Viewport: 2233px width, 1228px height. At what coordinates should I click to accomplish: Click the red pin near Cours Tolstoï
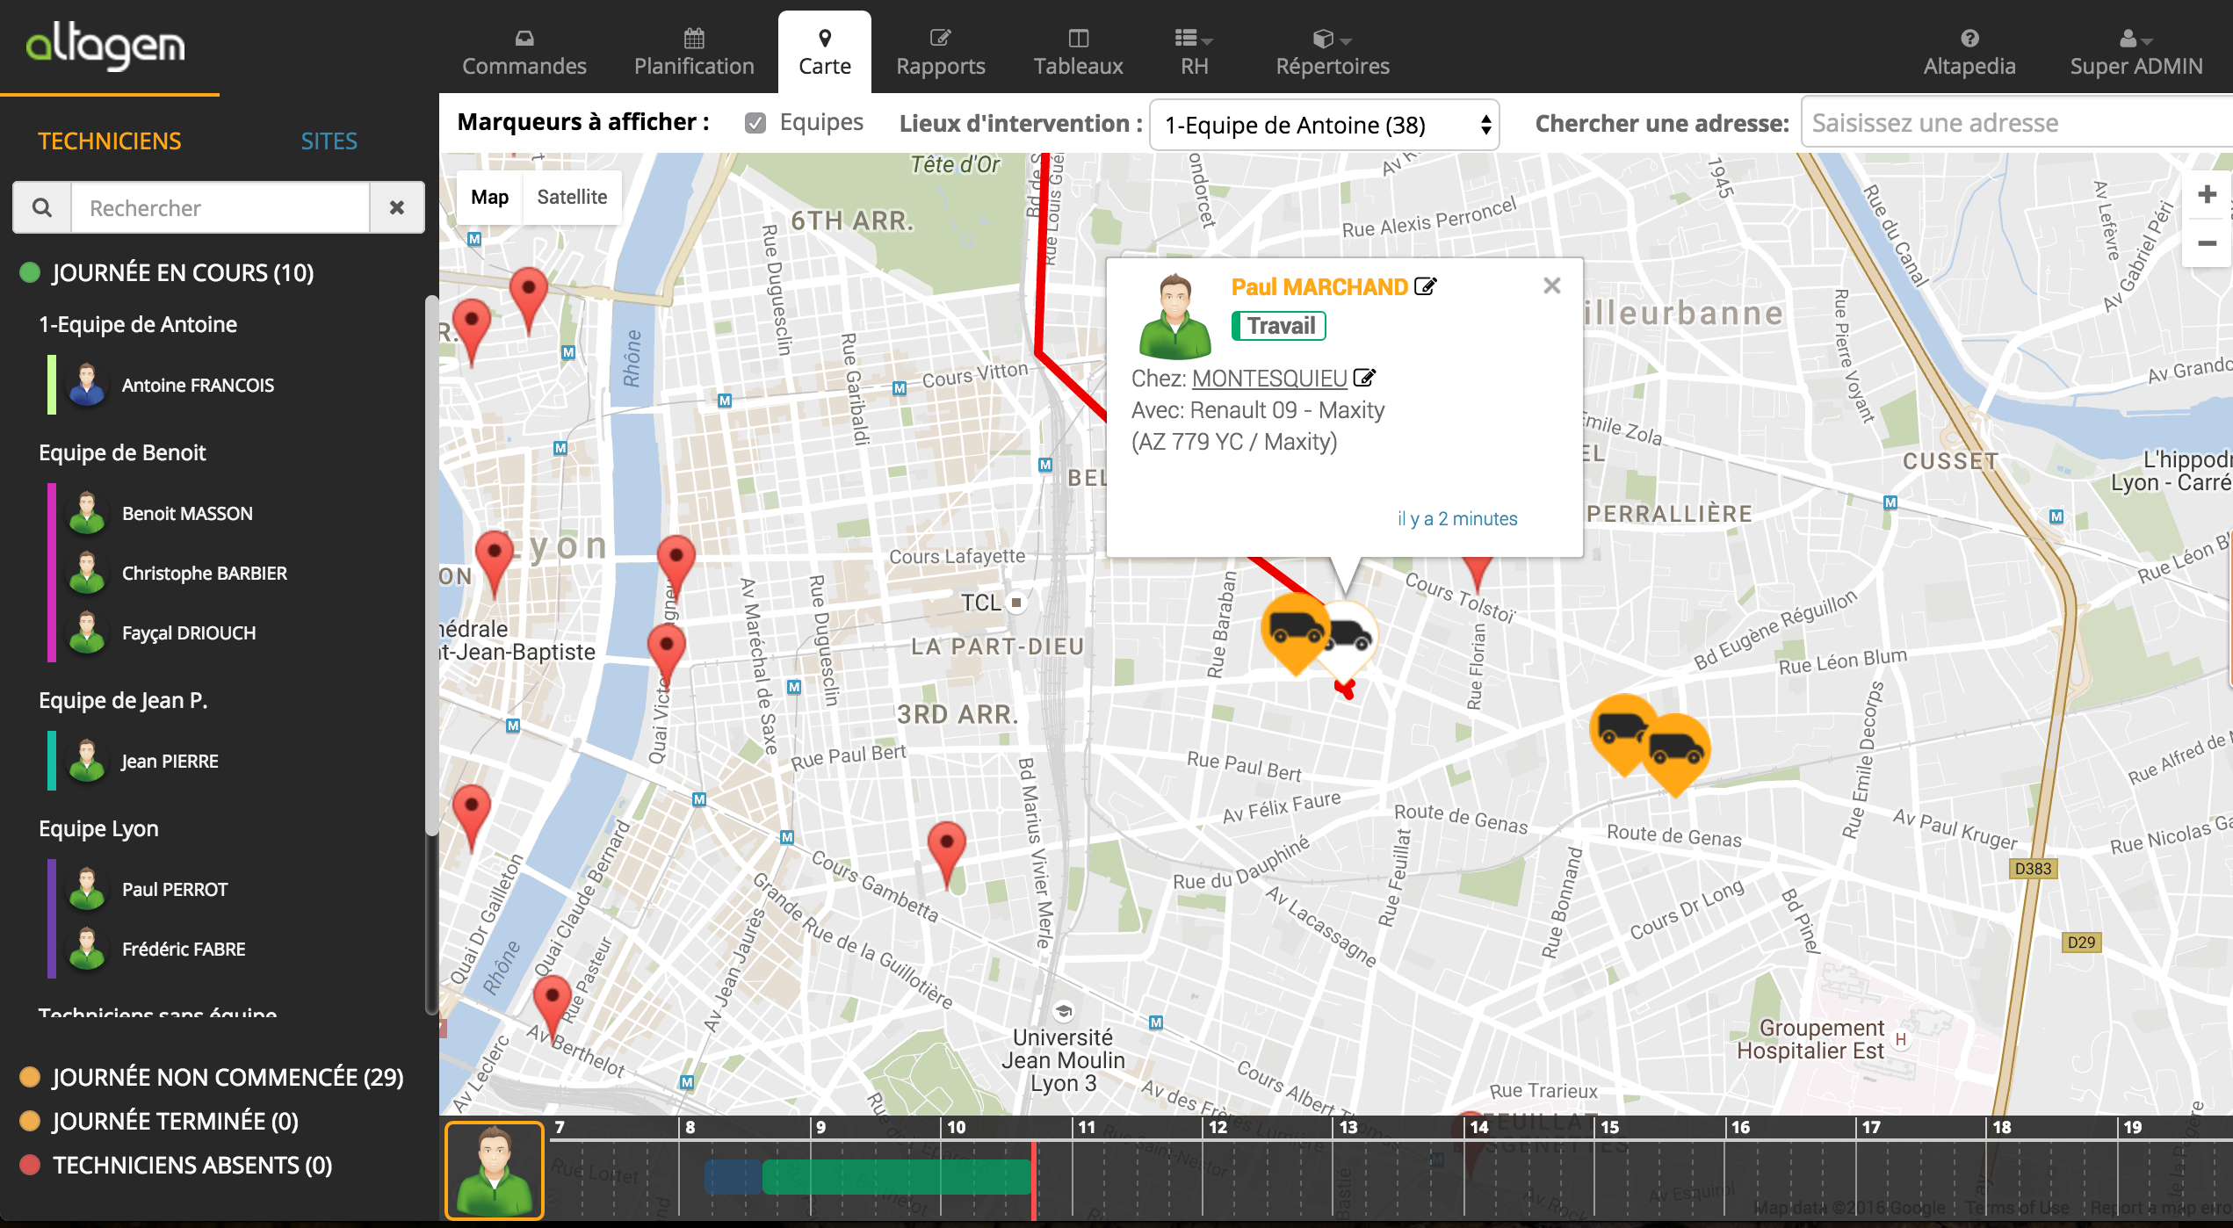1478,573
